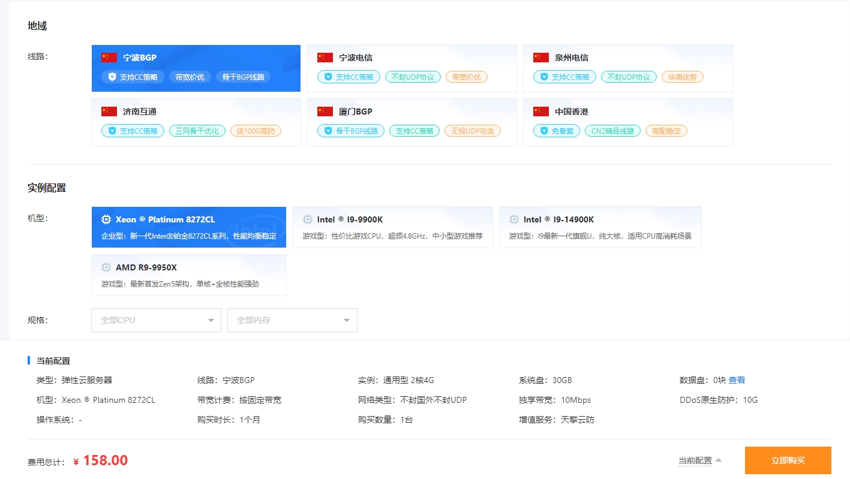Click the flag icon beside 泉州电信
850x479 pixels.
click(540, 58)
